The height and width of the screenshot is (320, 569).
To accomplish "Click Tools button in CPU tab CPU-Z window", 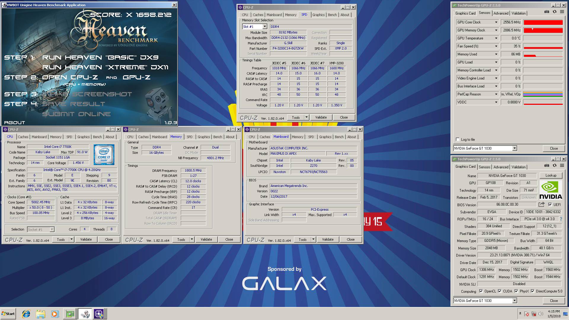I will click(61, 239).
